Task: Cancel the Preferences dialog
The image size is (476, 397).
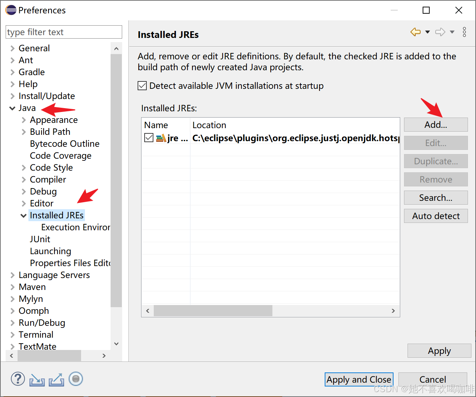Action: click(432, 379)
